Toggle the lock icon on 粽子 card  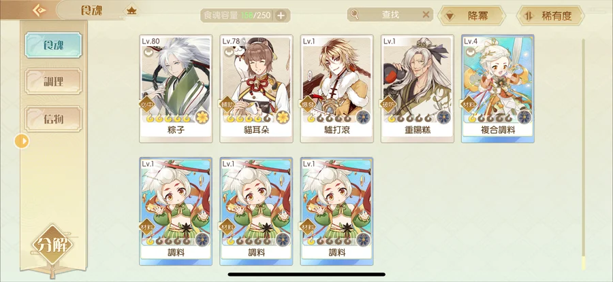click(148, 52)
